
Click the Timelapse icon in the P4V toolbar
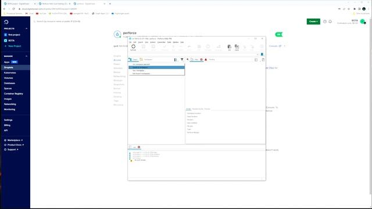(x=208, y=47)
